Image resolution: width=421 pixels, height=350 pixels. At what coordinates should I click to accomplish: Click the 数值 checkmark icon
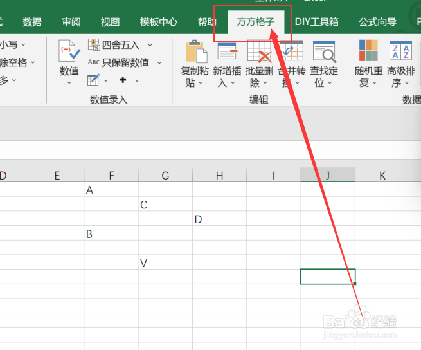69,51
